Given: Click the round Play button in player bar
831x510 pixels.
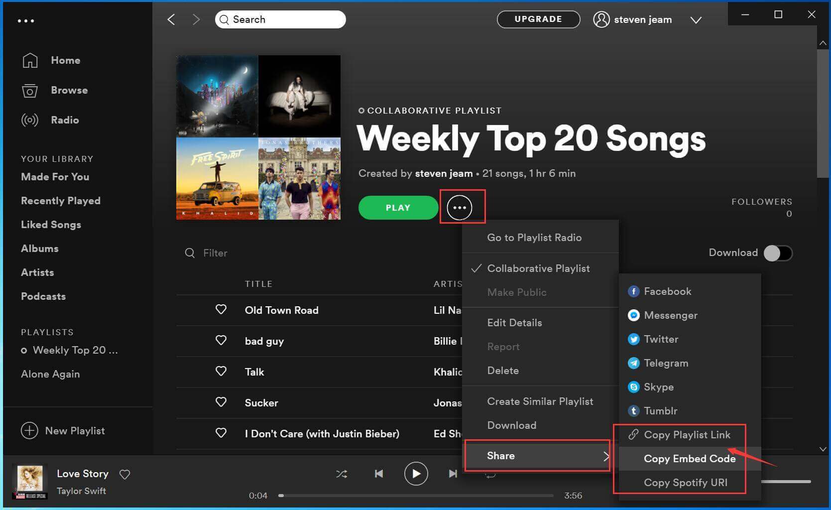Looking at the screenshot, I should point(416,474).
